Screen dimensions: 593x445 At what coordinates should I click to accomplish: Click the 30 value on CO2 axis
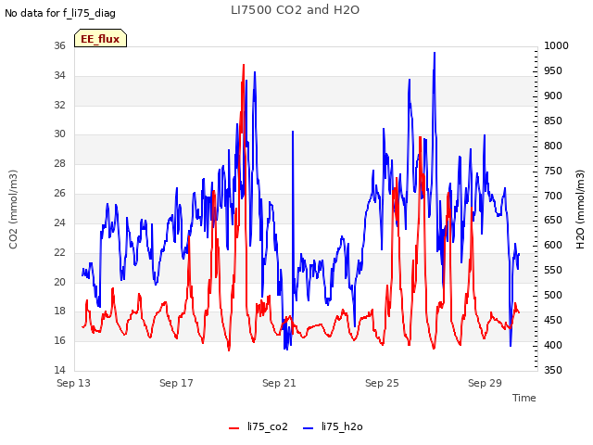point(59,133)
